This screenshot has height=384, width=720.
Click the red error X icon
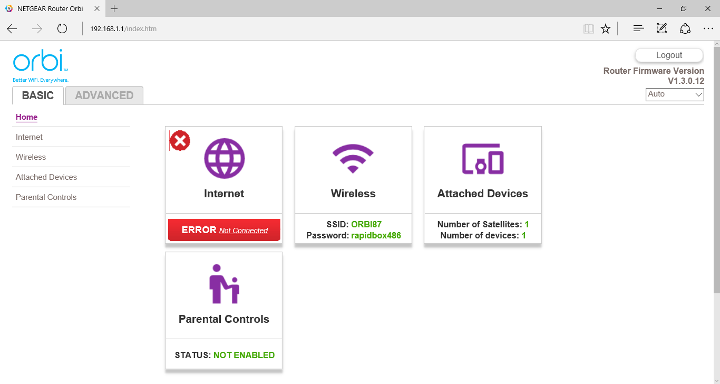pyautogui.click(x=180, y=141)
